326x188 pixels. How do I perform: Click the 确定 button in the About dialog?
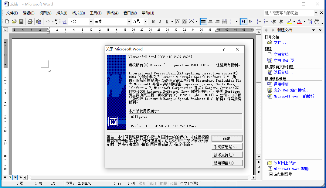point(227,138)
